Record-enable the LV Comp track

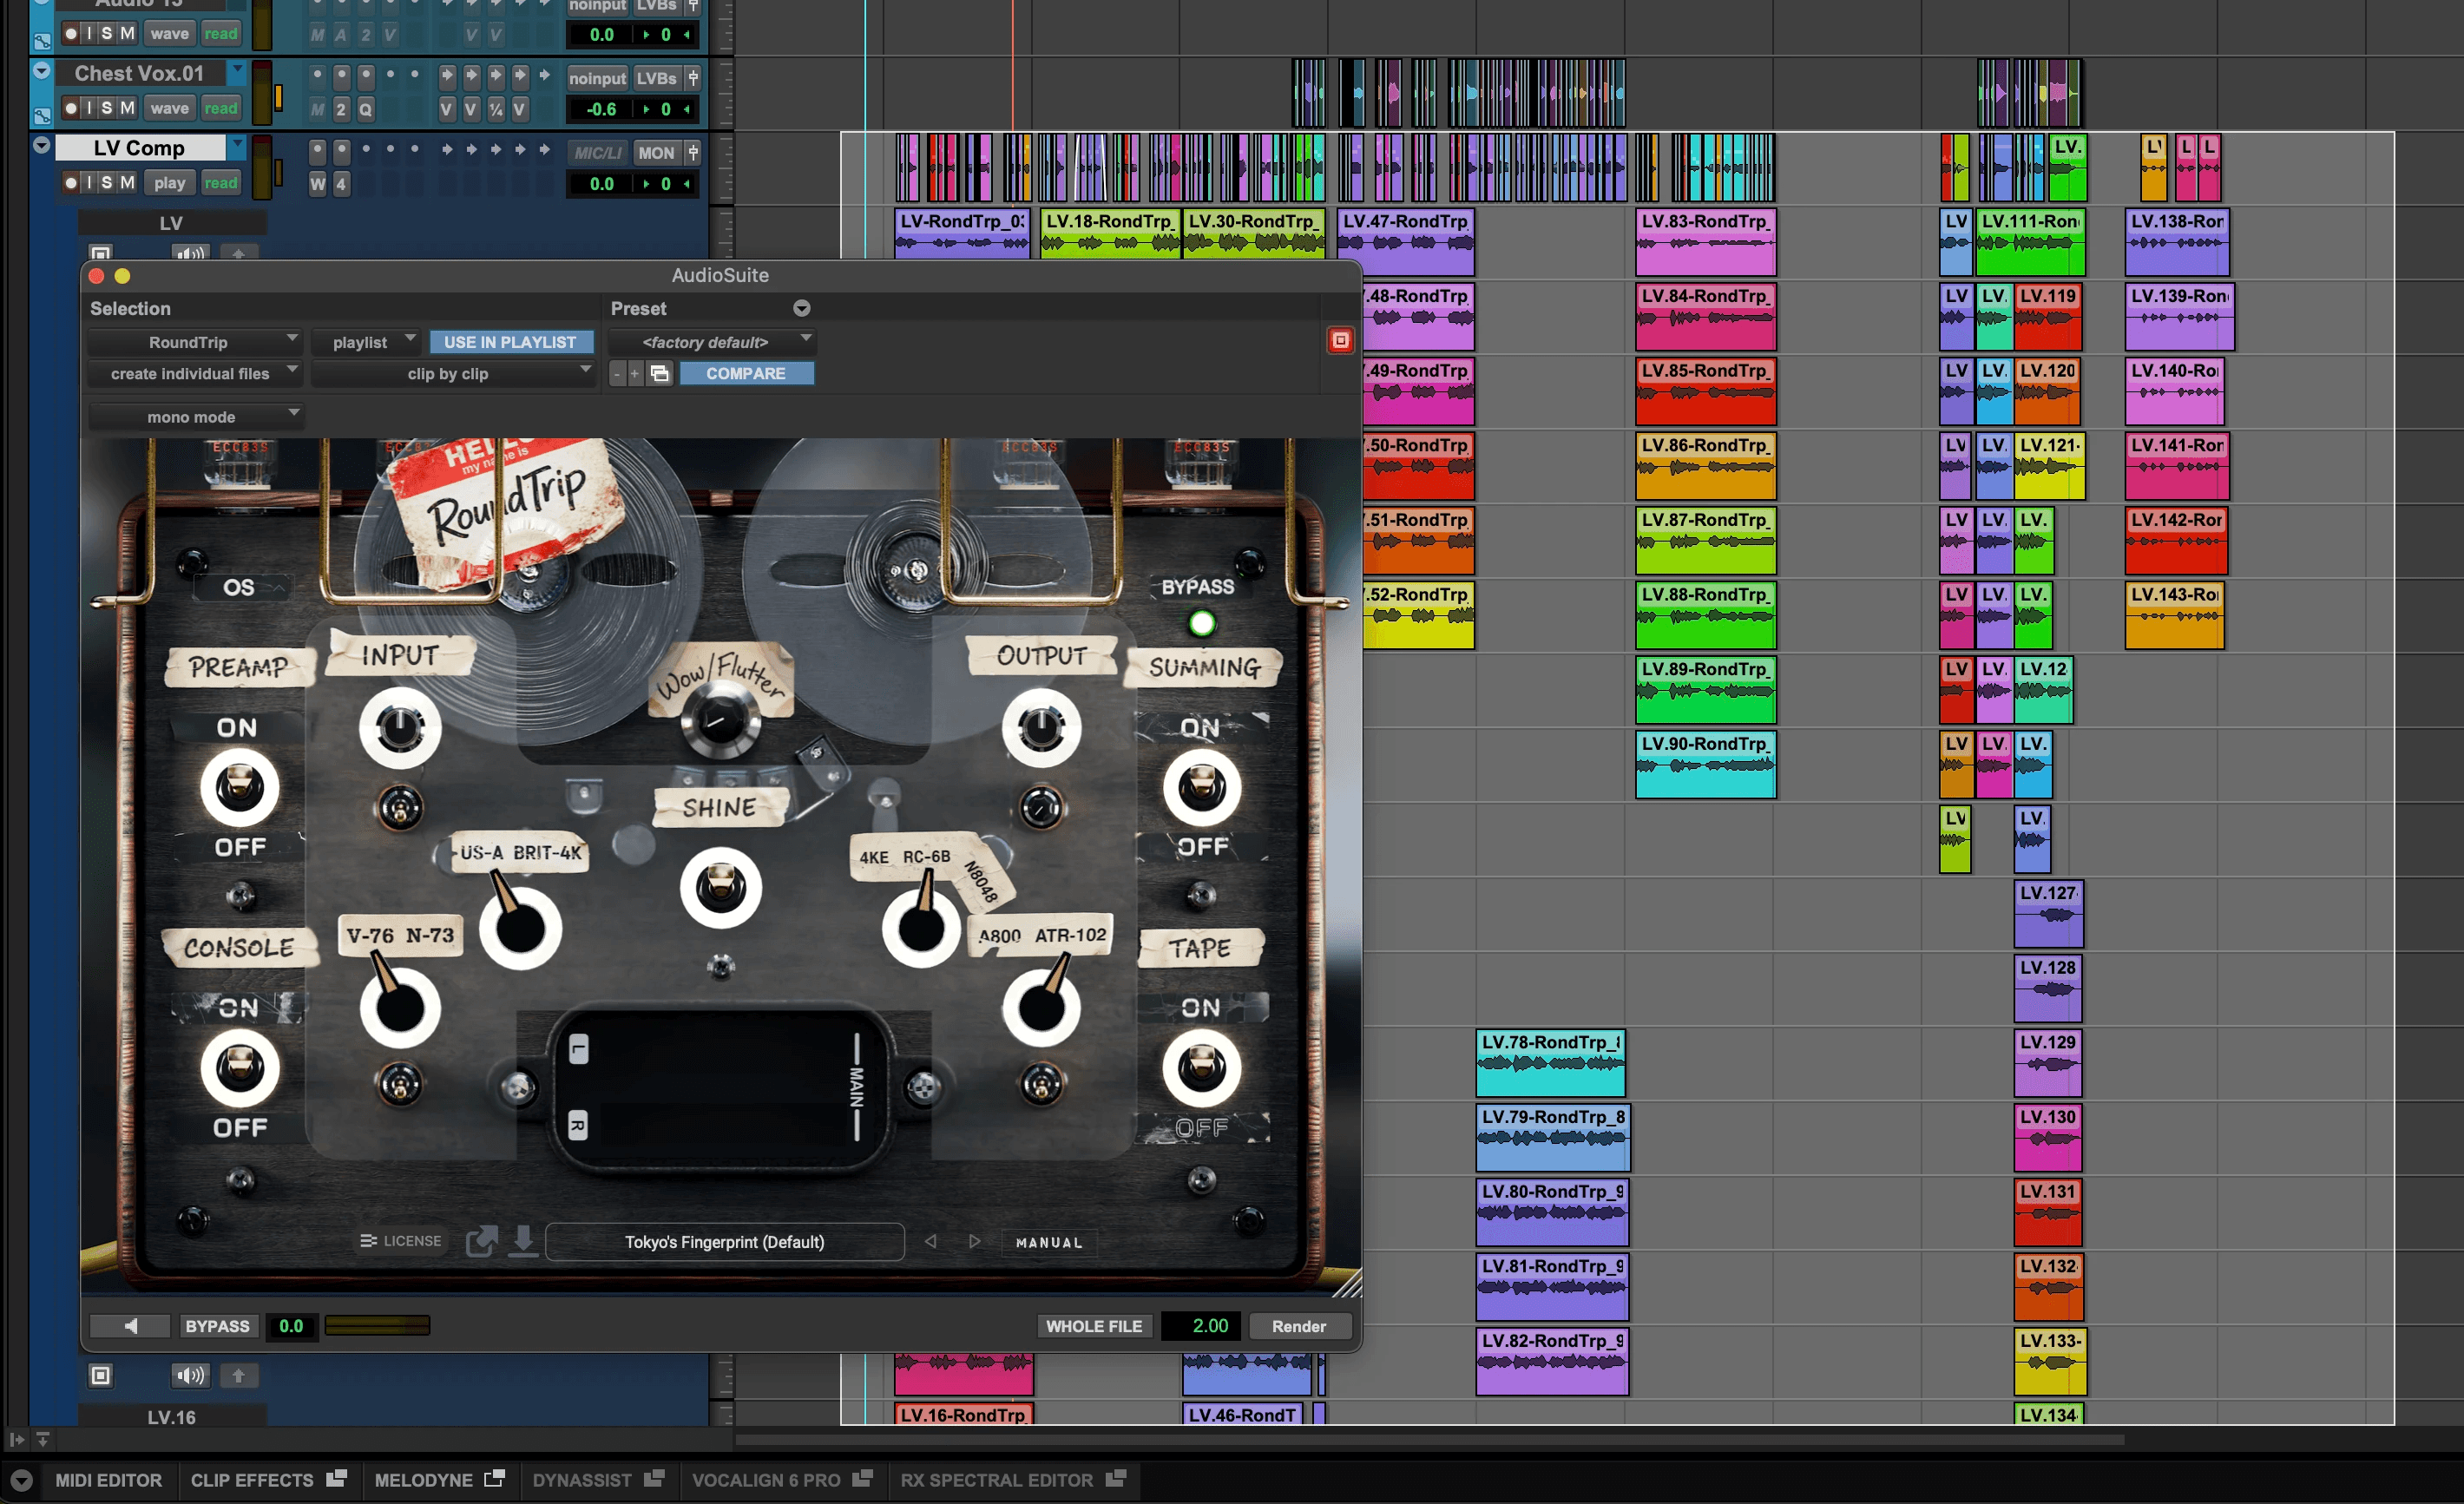click(71, 183)
